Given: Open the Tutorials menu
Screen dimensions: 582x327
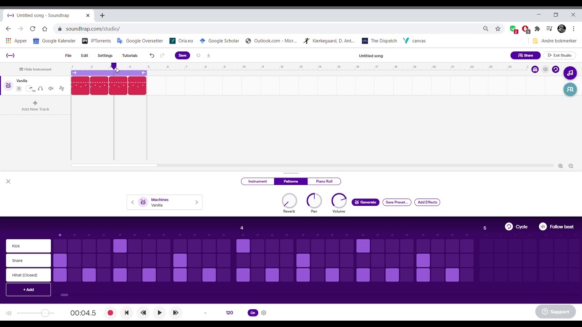Looking at the screenshot, I should [130, 55].
